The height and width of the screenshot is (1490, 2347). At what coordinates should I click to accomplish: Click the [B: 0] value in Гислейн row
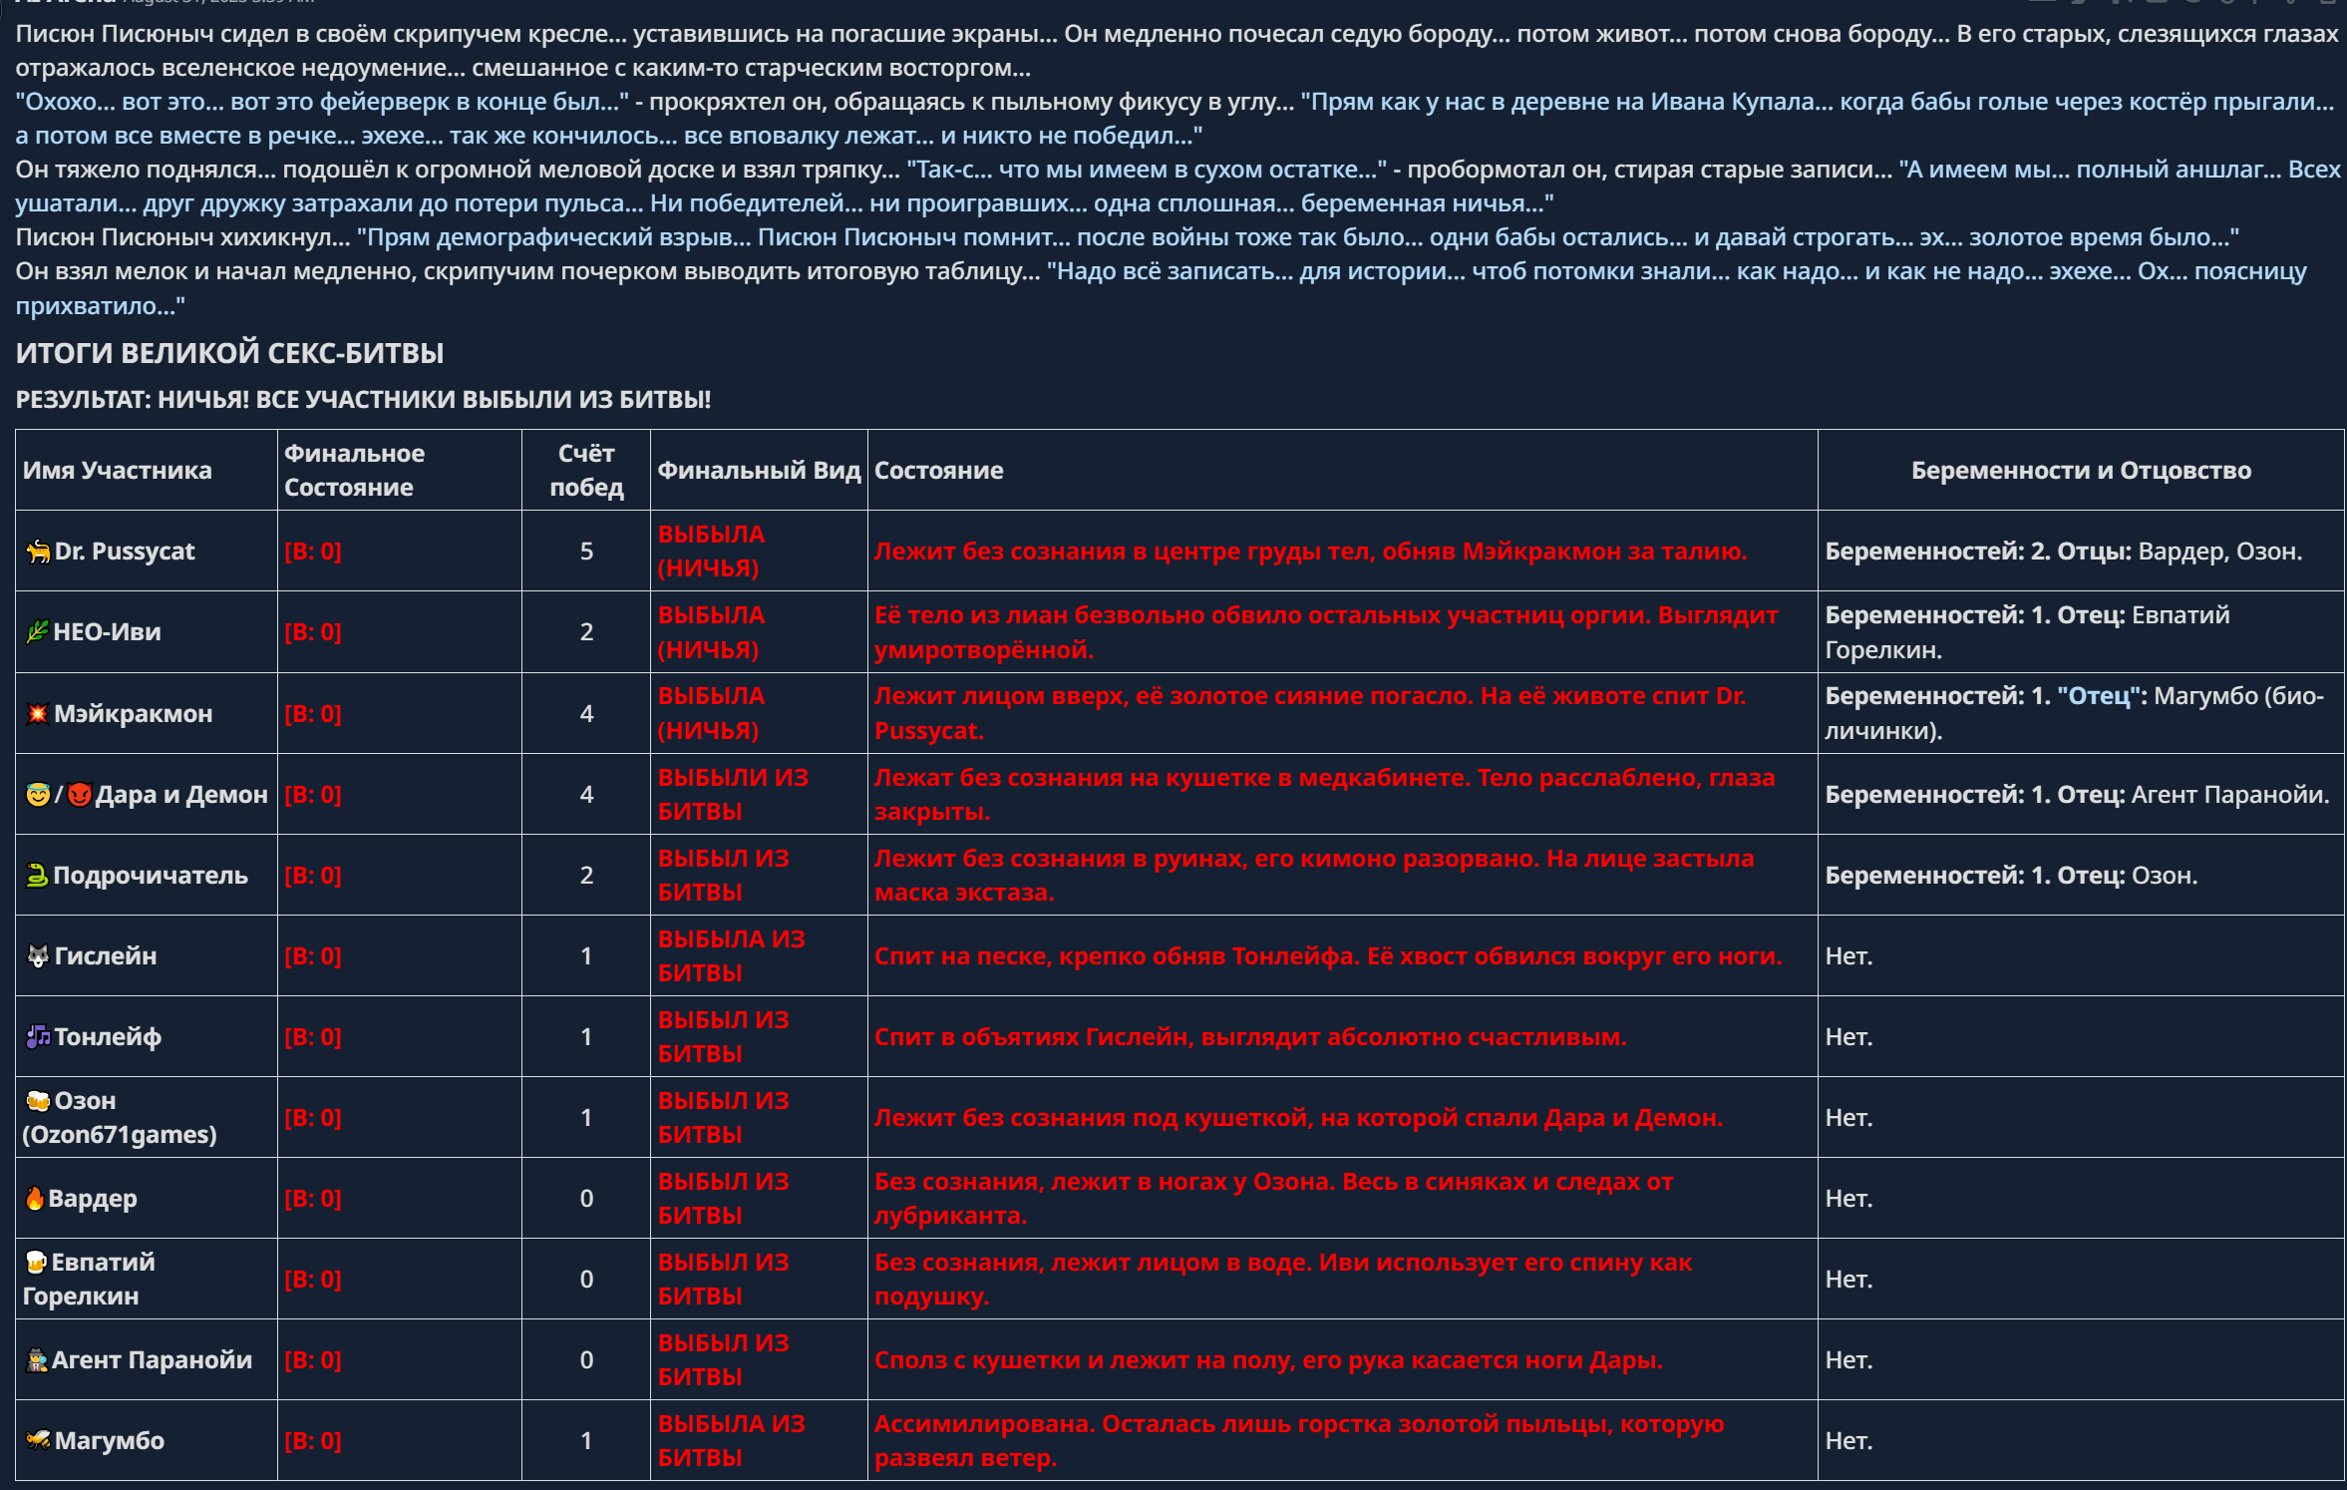(313, 956)
